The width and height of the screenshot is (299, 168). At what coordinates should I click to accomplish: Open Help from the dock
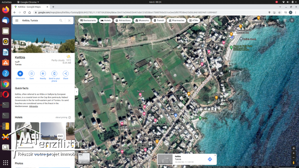click(x=6, y=73)
